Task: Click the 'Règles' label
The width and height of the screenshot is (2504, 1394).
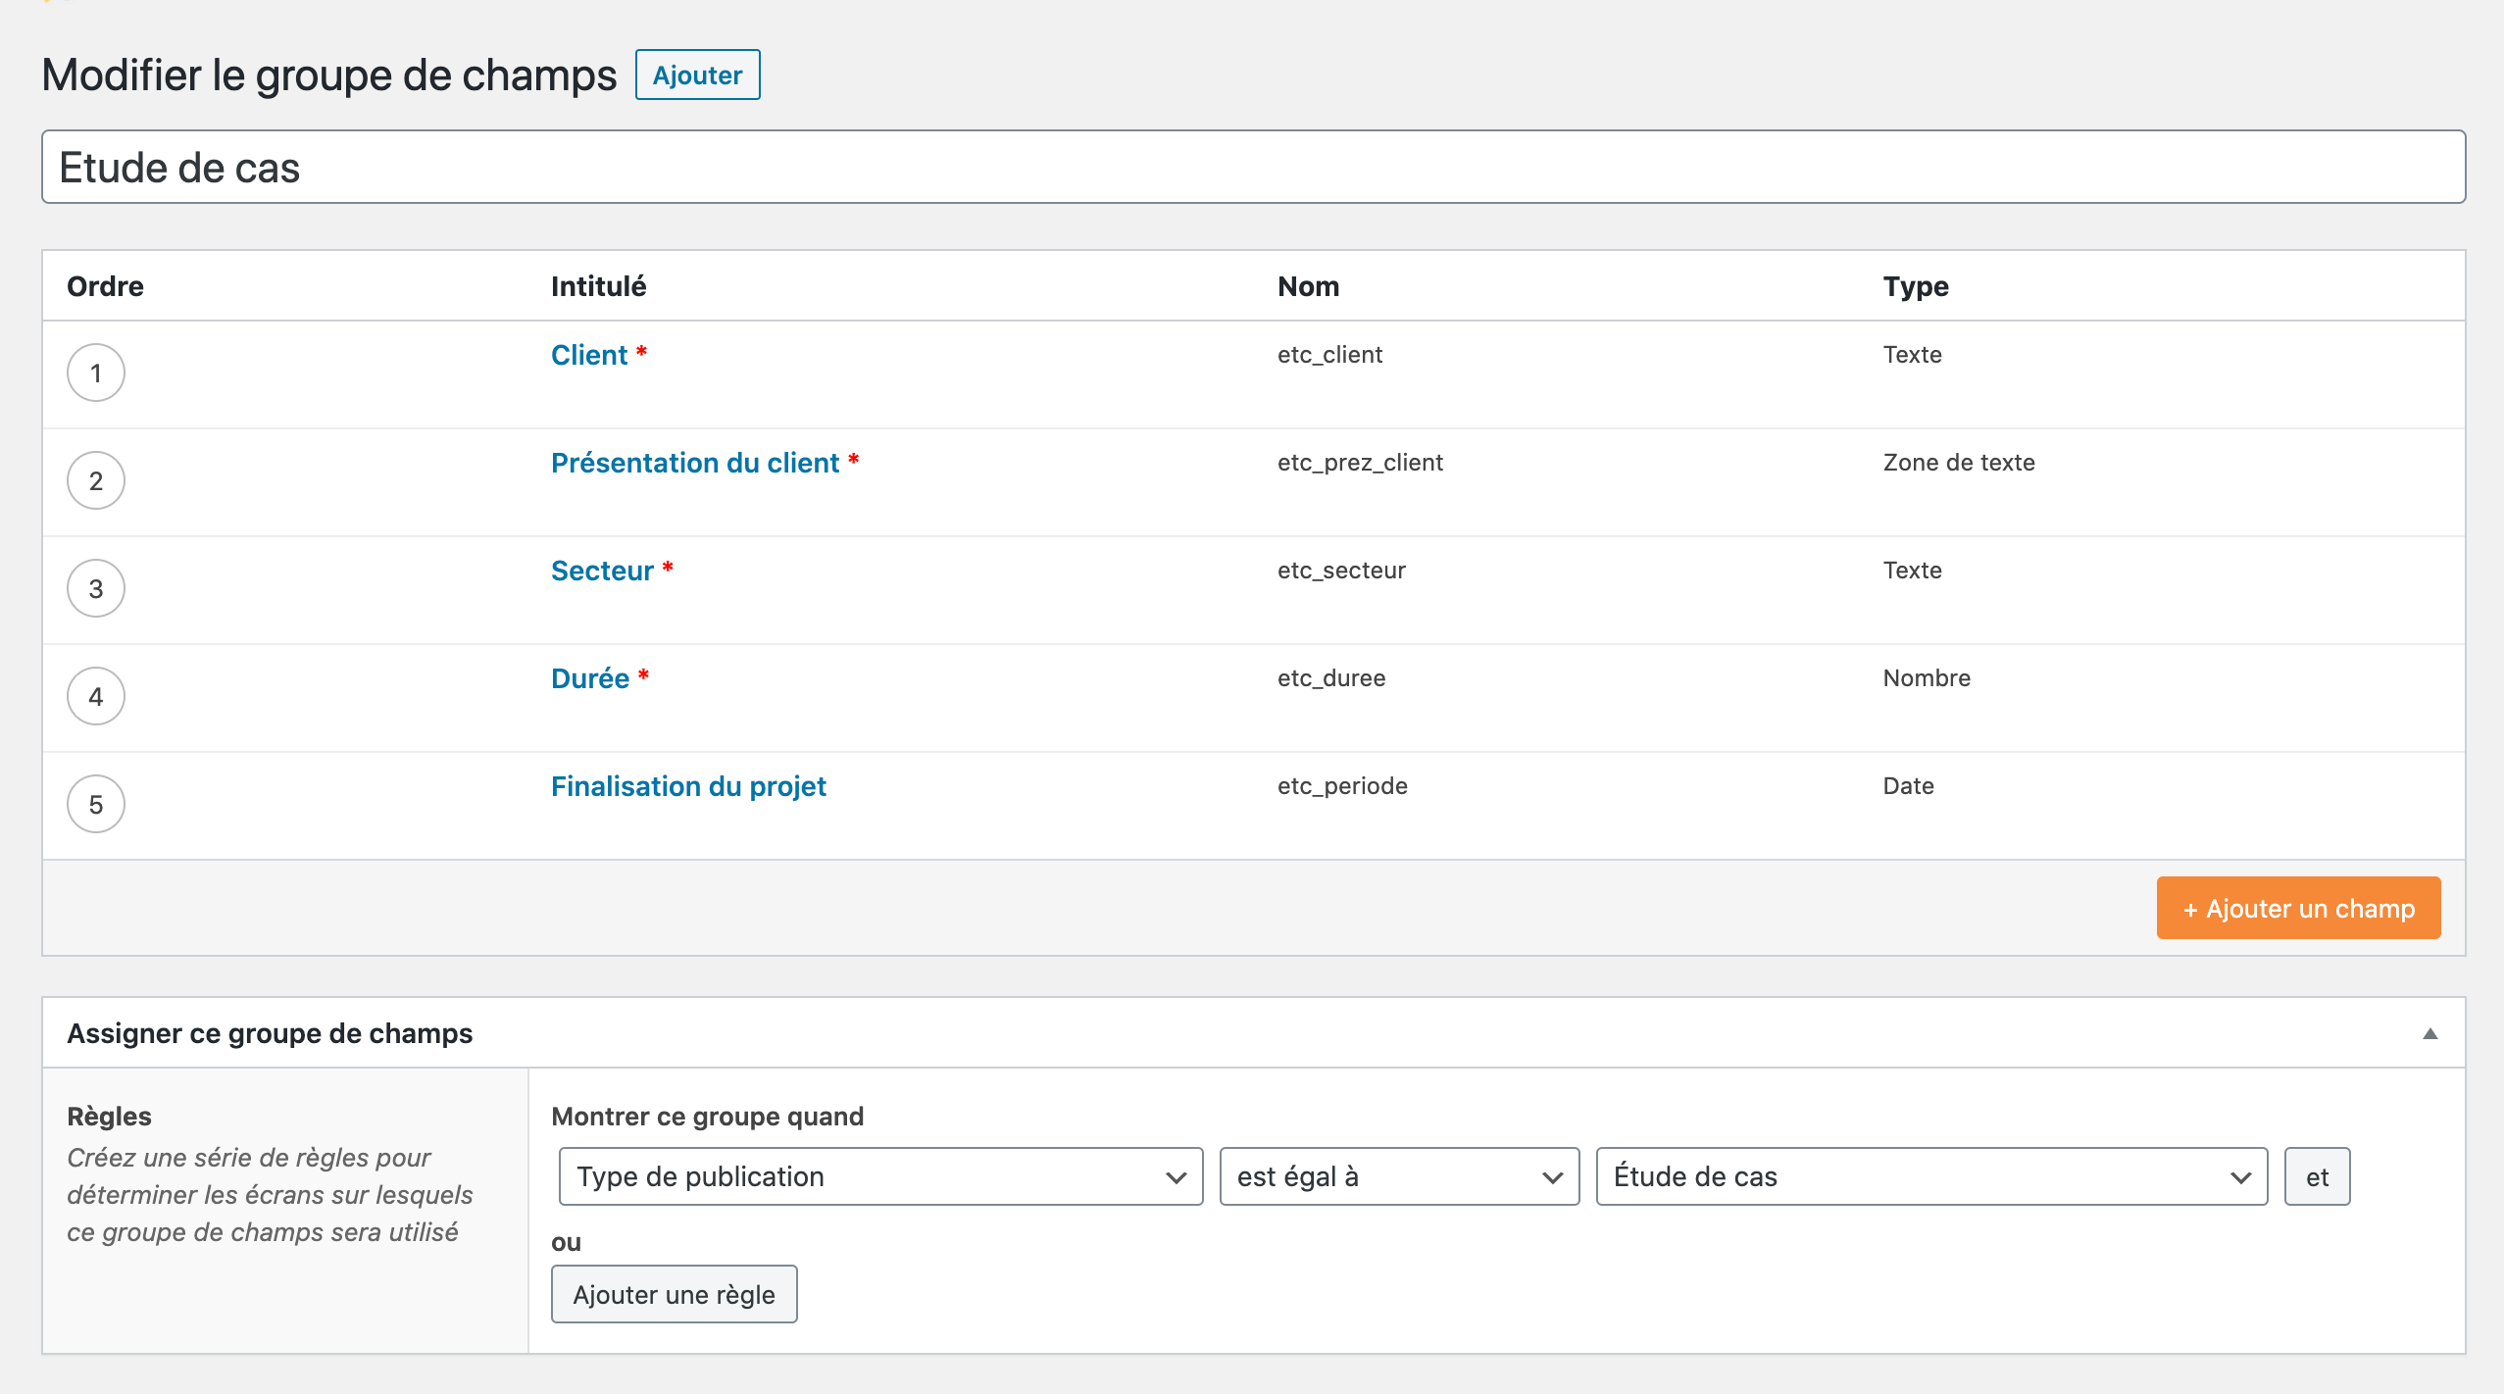Action: 109,1117
